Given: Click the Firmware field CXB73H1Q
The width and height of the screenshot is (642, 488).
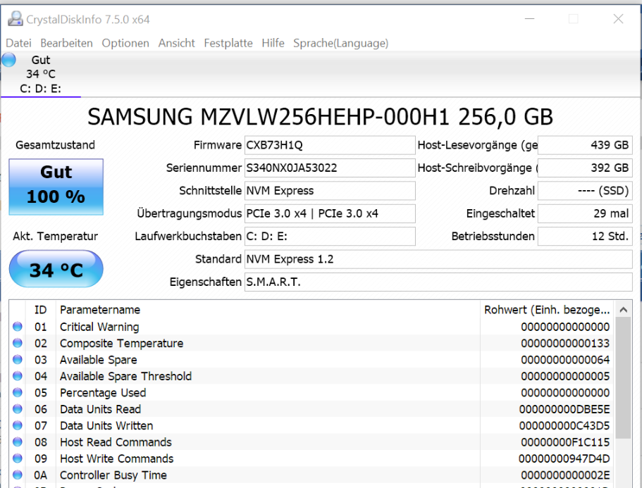Looking at the screenshot, I should click(x=330, y=145).
